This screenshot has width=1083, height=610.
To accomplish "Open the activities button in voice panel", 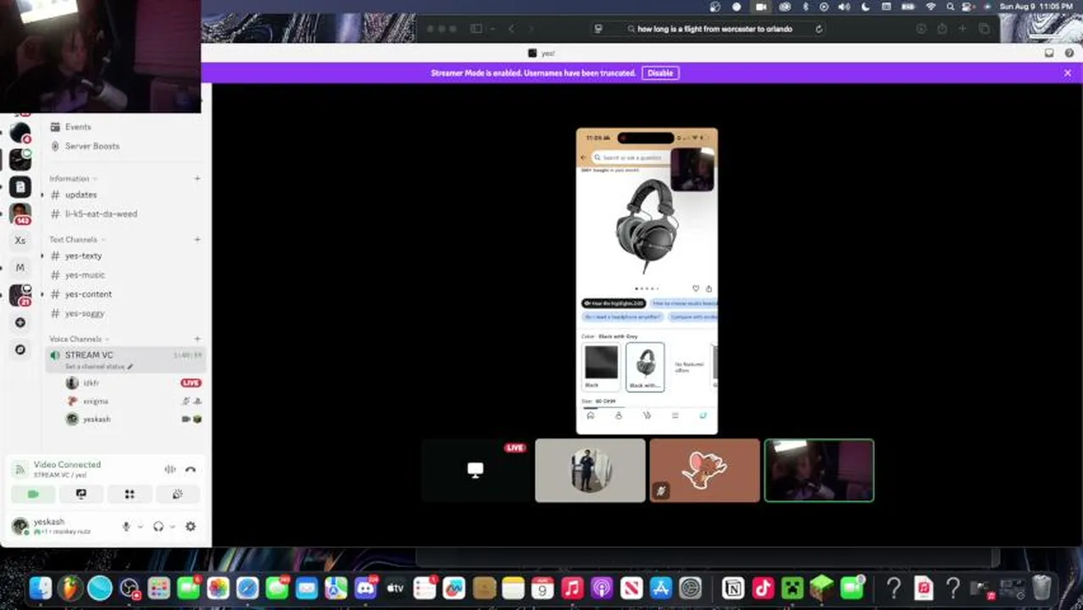I will (130, 494).
